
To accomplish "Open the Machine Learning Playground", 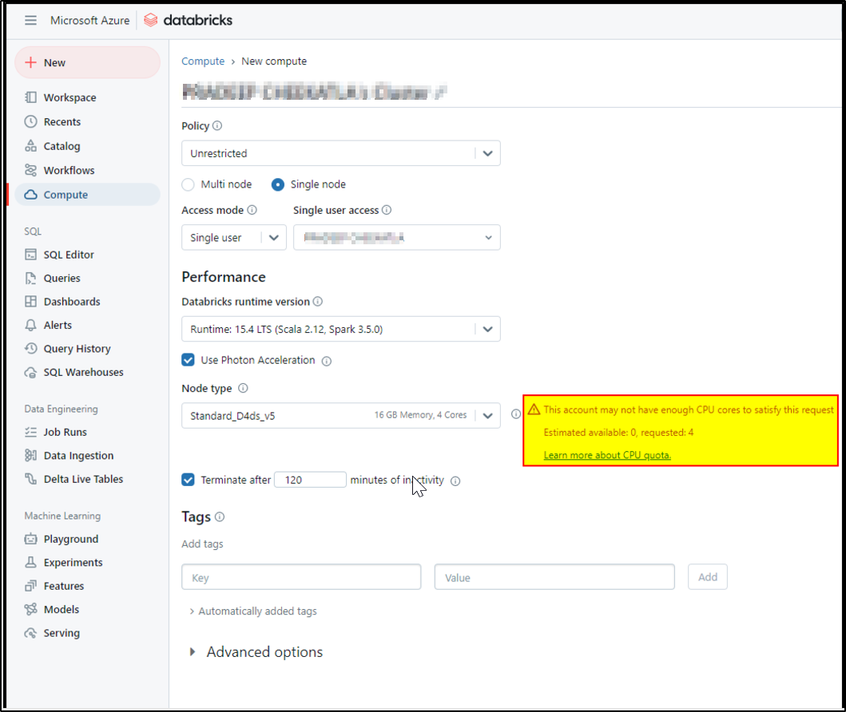I will (x=70, y=538).
